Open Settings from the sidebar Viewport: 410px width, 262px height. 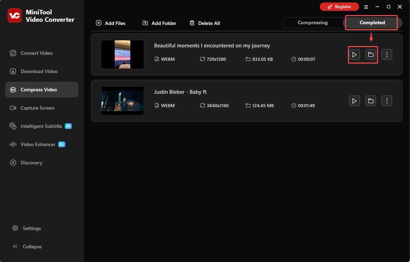pos(27,228)
